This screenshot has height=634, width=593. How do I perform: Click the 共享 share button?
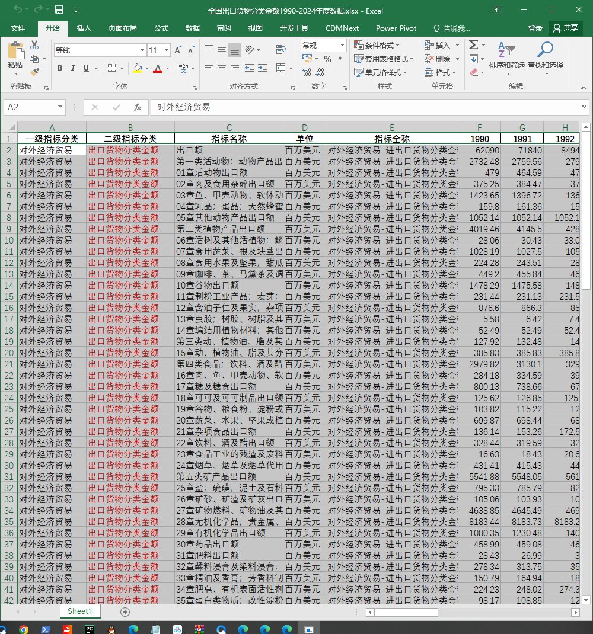coord(566,28)
